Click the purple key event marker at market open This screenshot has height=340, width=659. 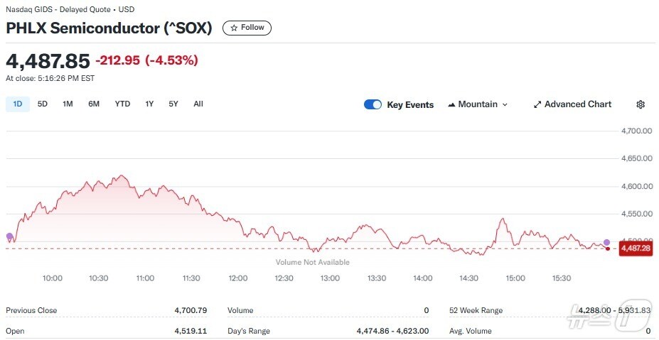[x=9, y=236]
